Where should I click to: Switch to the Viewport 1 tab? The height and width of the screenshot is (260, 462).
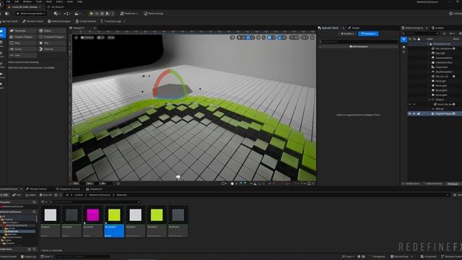click(79, 28)
